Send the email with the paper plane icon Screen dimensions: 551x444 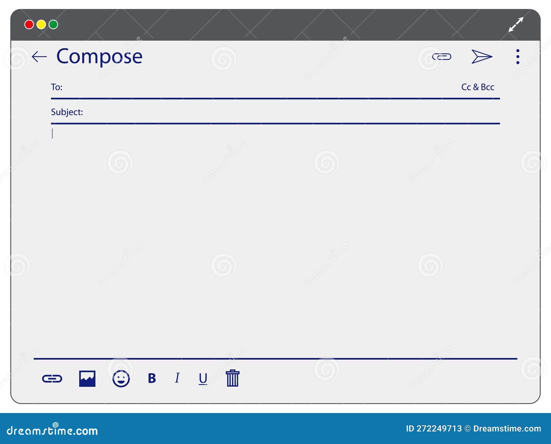point(482,56)
